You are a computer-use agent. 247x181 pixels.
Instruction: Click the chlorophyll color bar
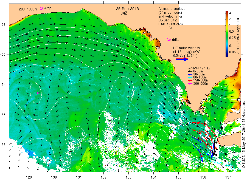pyautogui.click(x=227, y=34)
